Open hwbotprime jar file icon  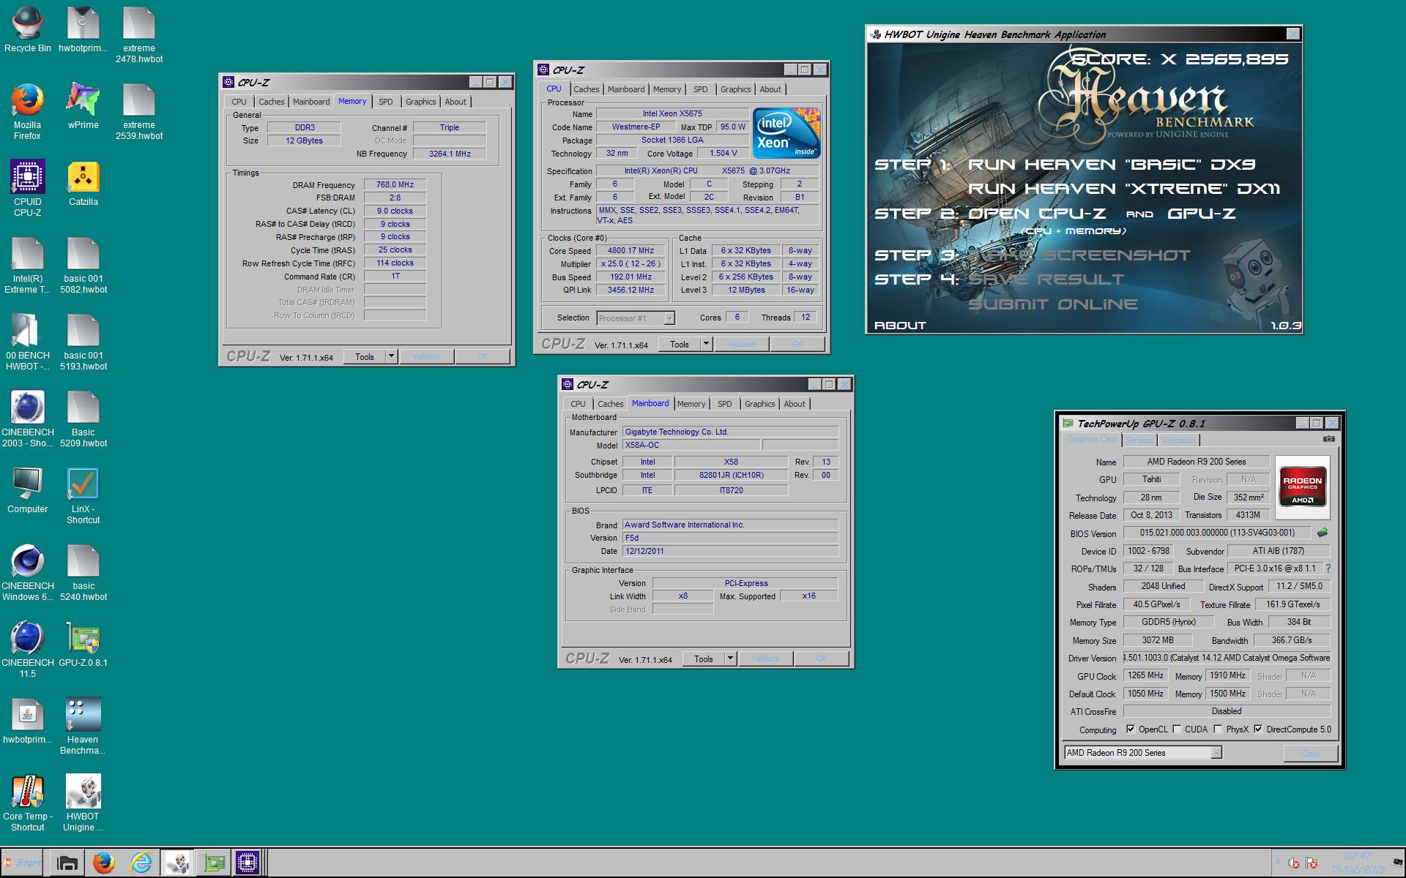pyautogui.click(x=28, y=719)
